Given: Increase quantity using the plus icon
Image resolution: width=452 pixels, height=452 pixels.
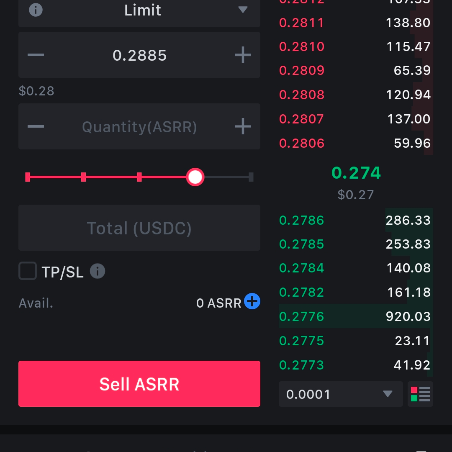Looking at the screenshot, I should (x=243, y=127).
